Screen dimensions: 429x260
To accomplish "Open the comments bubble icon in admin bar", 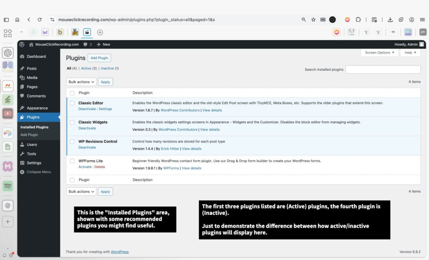I will click(x=85, y=44).
